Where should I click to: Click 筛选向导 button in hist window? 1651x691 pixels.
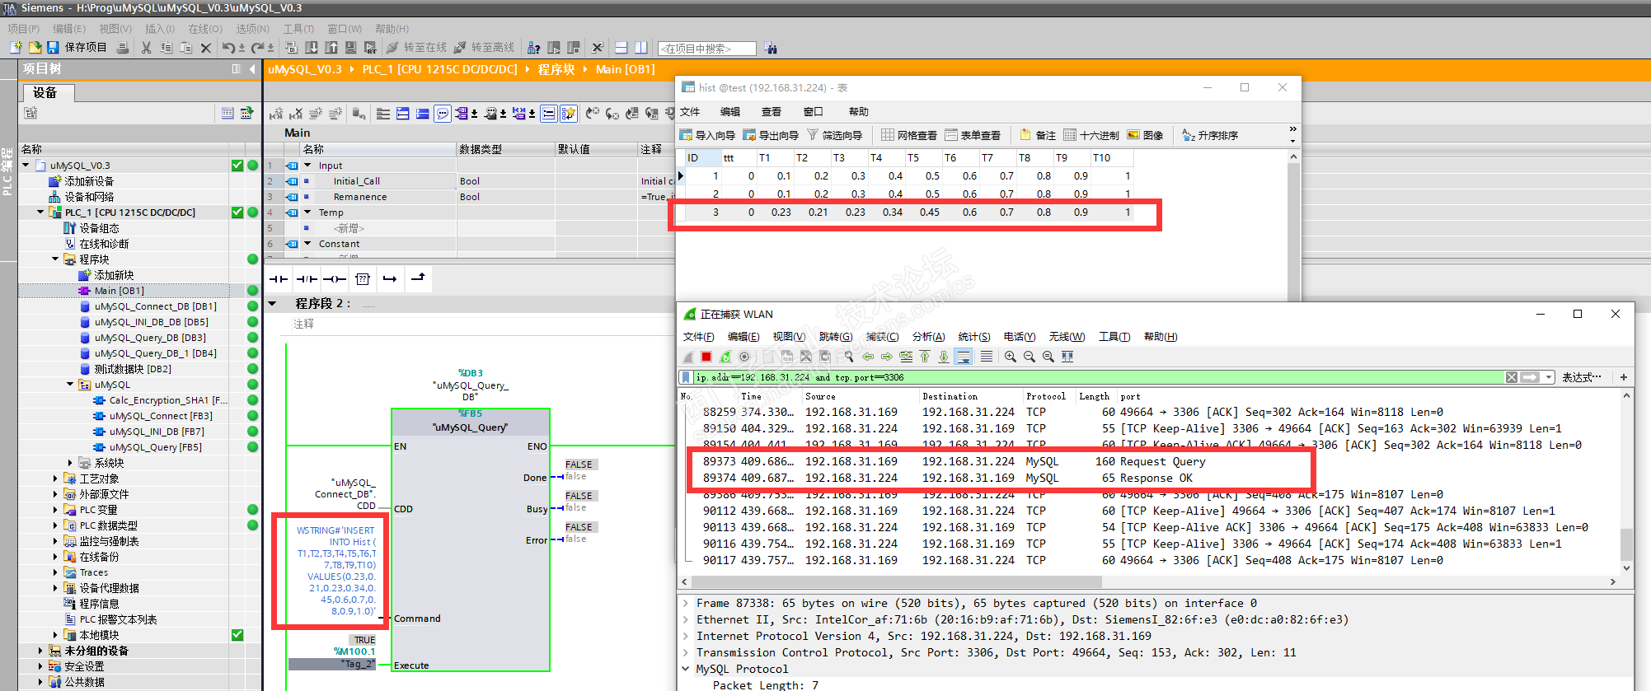[x=834, y=135]
